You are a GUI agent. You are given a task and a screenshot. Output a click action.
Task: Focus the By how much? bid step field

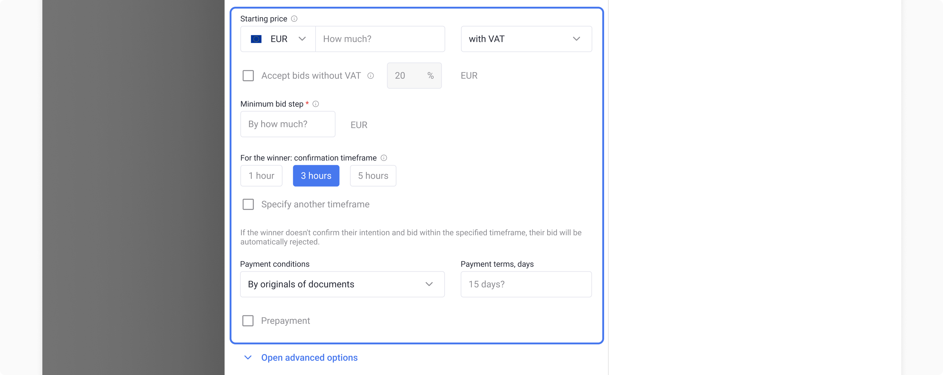tap(287, 124)
